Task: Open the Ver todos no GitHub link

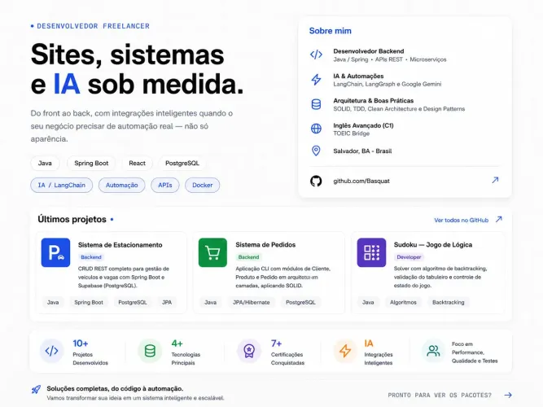Action: point(462,220)
